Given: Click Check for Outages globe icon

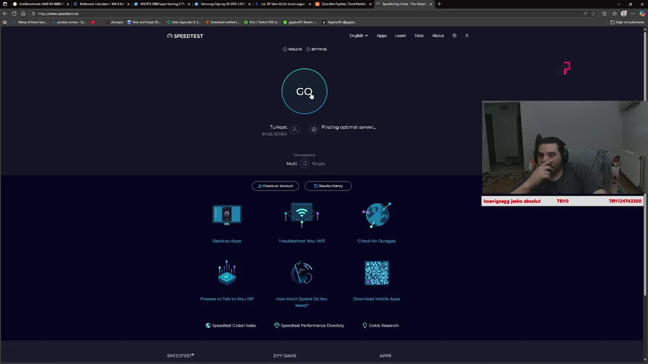Looking at the screenshot, I should [x=377, y=215].
